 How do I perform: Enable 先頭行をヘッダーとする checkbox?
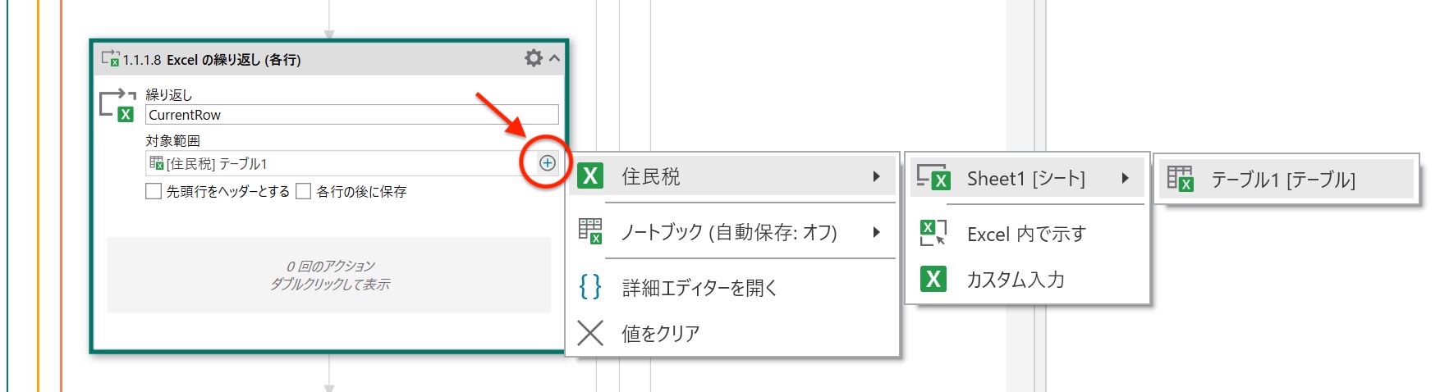click(x=153, y=191)
